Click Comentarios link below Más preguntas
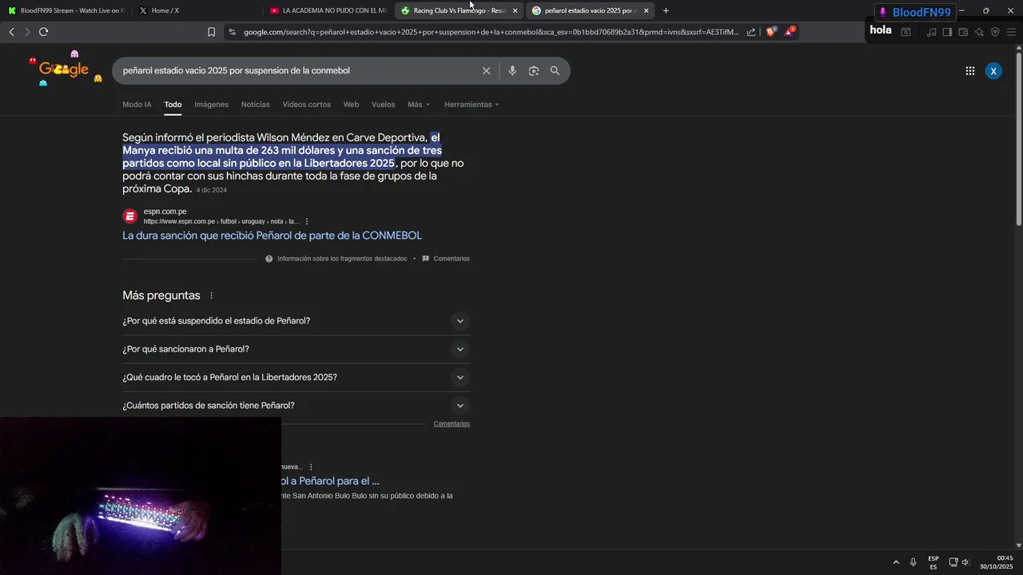1023x575 pixels. point(452,424)
